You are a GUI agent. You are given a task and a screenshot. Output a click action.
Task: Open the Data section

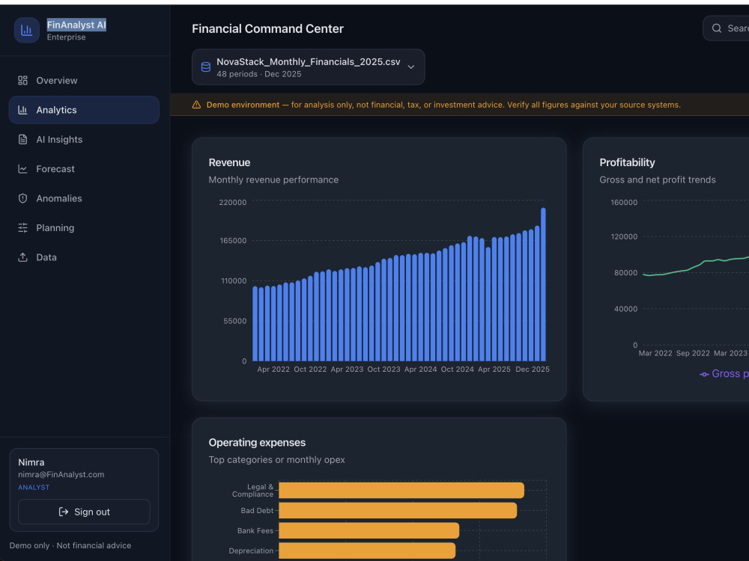tap(84, 257)
